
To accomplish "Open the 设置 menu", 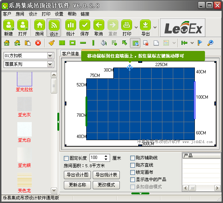I will click(59, 14).
